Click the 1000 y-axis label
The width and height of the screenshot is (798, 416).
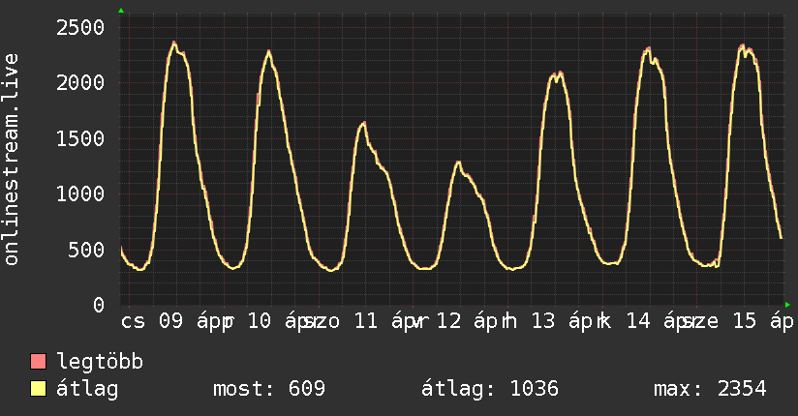(x=80, y=193)
